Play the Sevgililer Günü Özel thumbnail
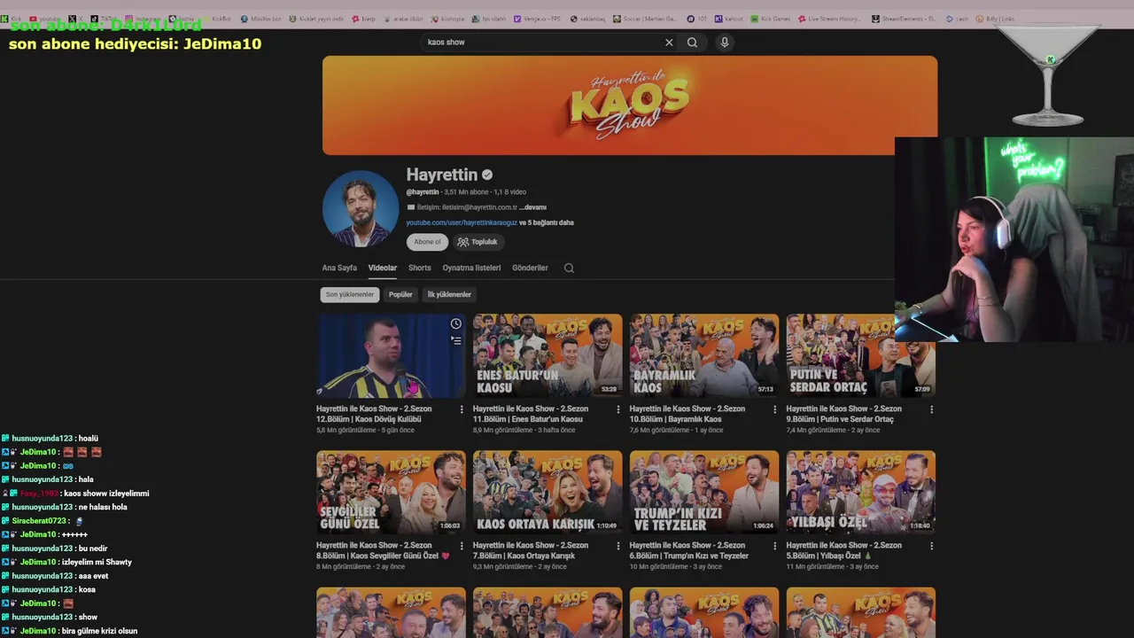1134x638 pixels. [391, 492]
